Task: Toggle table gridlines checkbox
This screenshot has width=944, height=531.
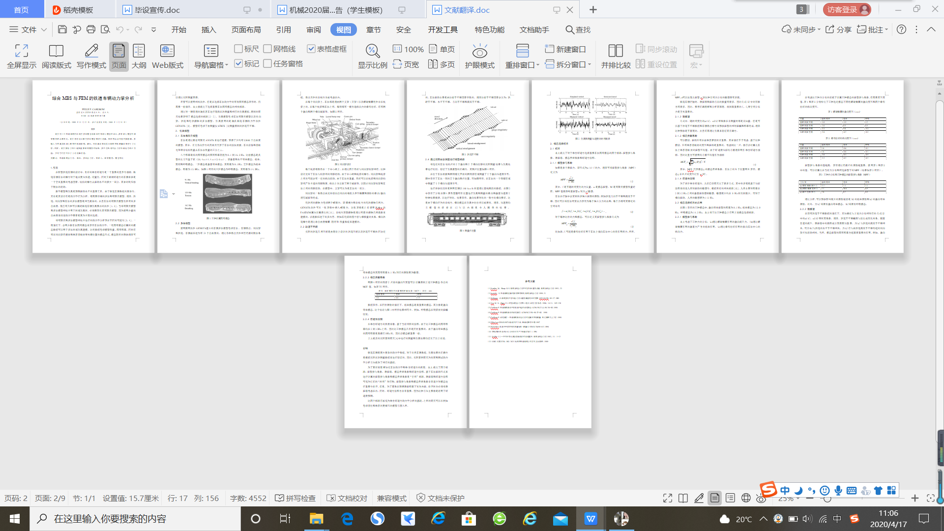Action: (x=311, y=49)
